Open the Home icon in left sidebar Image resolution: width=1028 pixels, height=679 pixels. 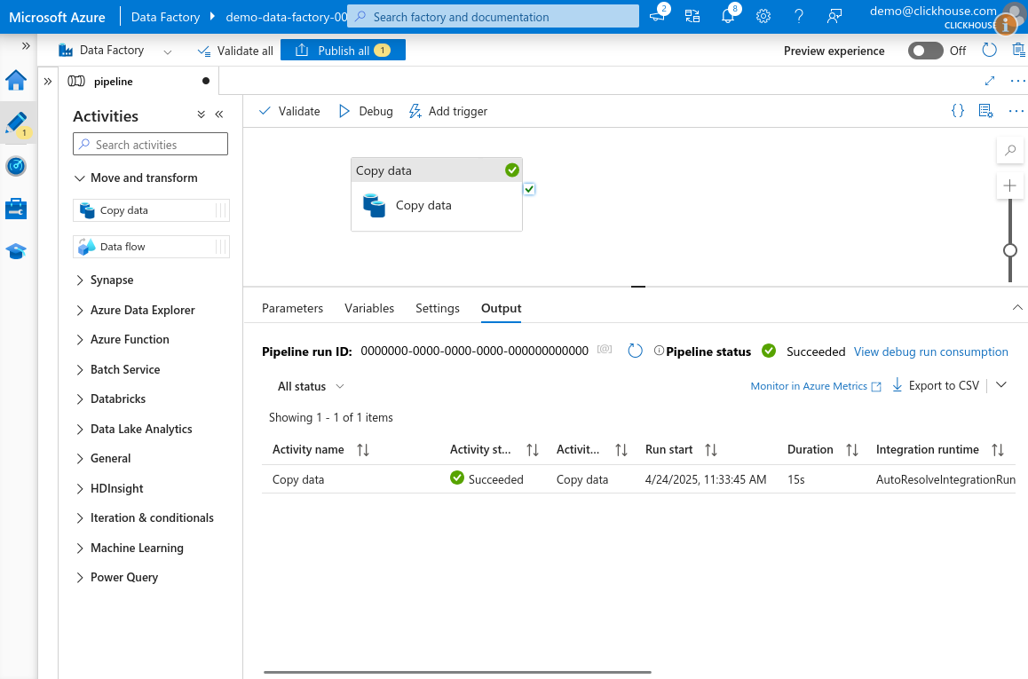click(x=16, y=82)
